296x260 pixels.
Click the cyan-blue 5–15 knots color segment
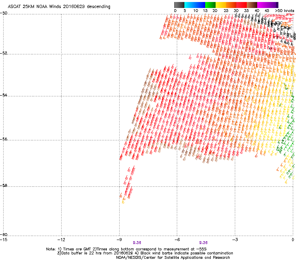point(195,5)
